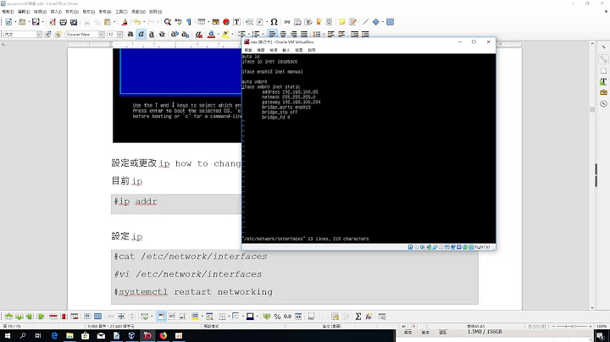This screenshot has height=342, width=610.
Task: Click the Open file icon
Action: pos(22,22)
